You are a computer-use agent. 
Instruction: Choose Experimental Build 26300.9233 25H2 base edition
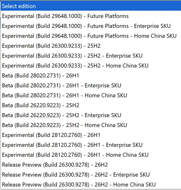coord(91,46)
